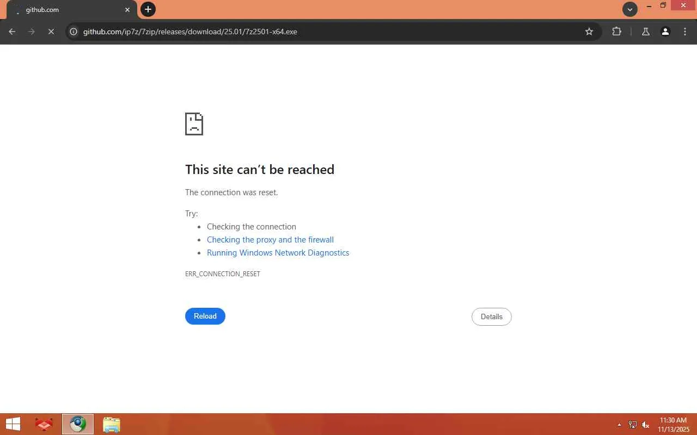Open Running Windows Network Diagnostics link

click(278, 253)
